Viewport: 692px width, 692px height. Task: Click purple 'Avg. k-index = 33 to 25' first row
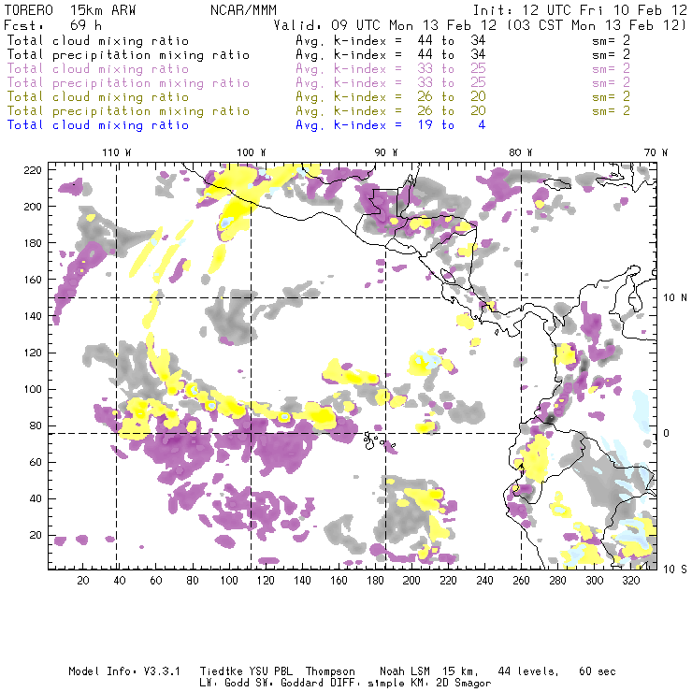pos(391,69)
